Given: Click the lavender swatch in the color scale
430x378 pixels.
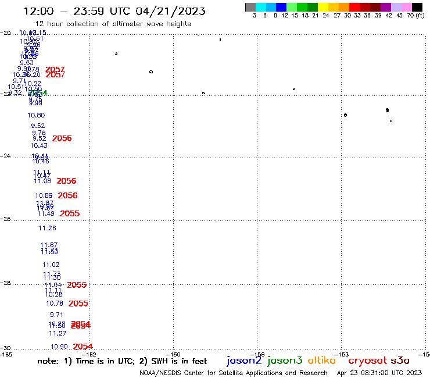Looking at the screenshot, I should [x=396, y=7].
